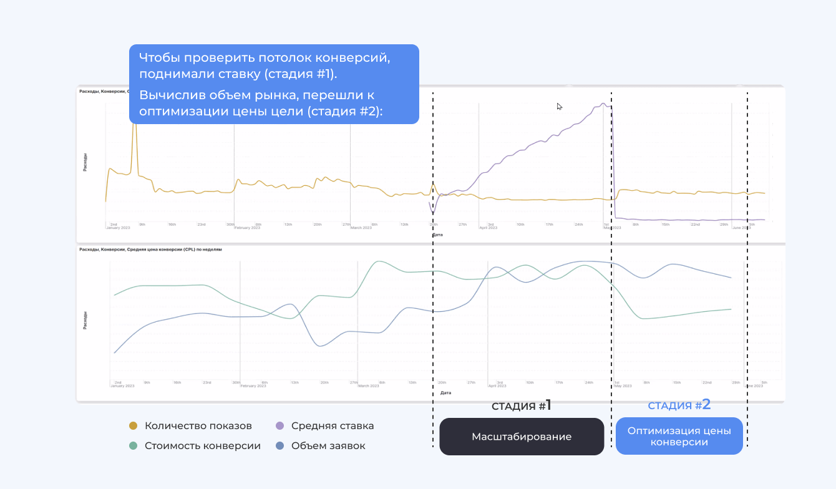Click the «Количество показов» legend label
This screenshot has height=489, width=836.
[198, 426]
